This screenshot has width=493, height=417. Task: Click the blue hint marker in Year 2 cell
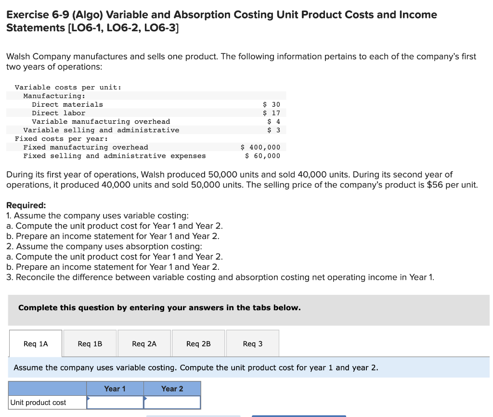[146, 399]
